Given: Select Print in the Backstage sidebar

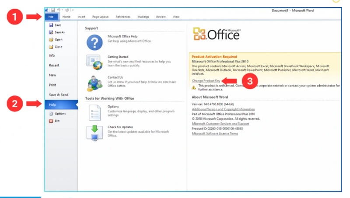Looking at the screenshot, I should click(52, 85).
